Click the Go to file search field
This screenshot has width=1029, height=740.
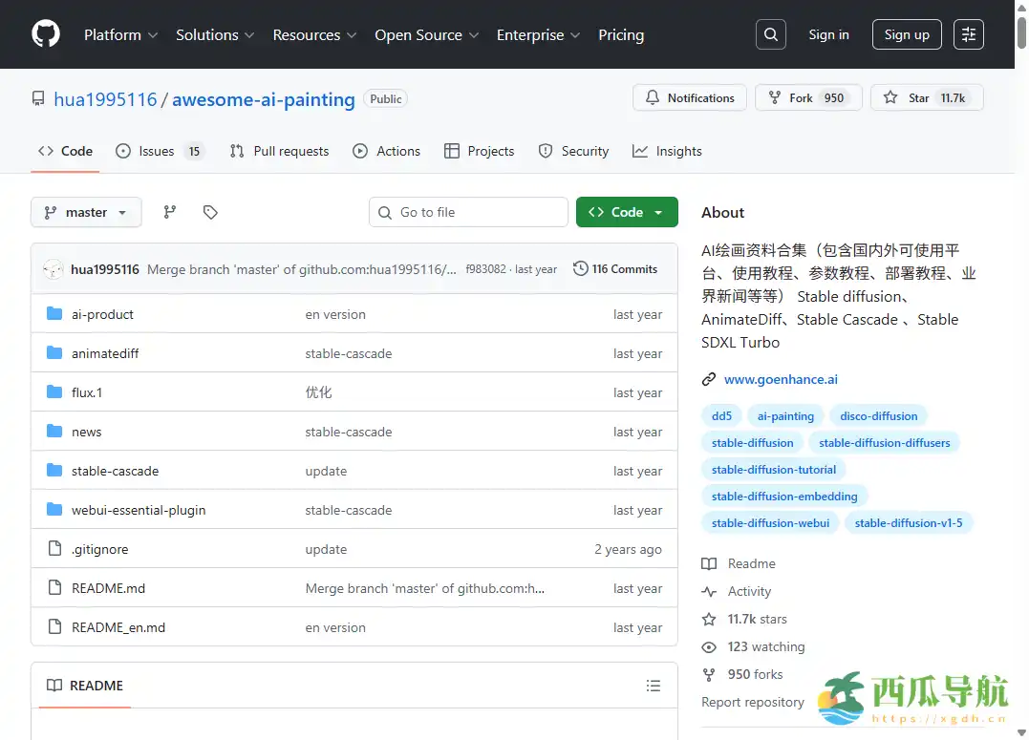pyautogui.click(x=468, y=212)
